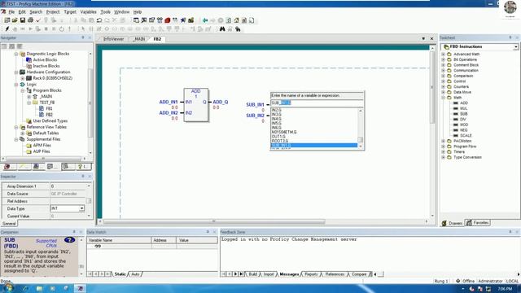Screen dimensions: 521x293
Task: Click the clock in the system tray
Action: pyautogui.click(x=505, y=289)
